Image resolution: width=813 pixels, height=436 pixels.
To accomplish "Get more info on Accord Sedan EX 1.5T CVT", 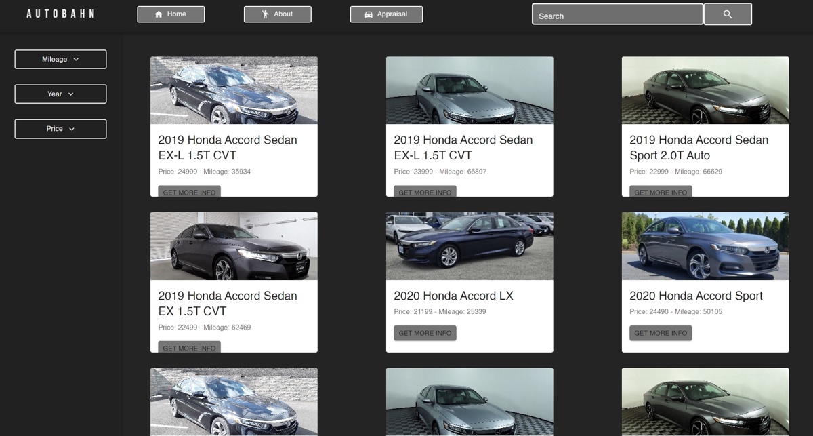I will tap(189, 347).
